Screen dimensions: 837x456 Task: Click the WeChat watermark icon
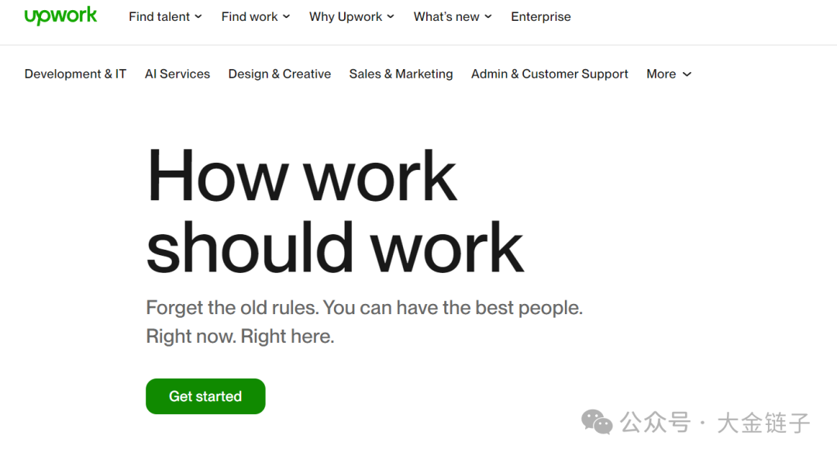point(597,423)
